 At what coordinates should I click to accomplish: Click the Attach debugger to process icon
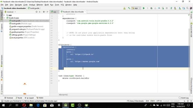[x=163, y=8]
